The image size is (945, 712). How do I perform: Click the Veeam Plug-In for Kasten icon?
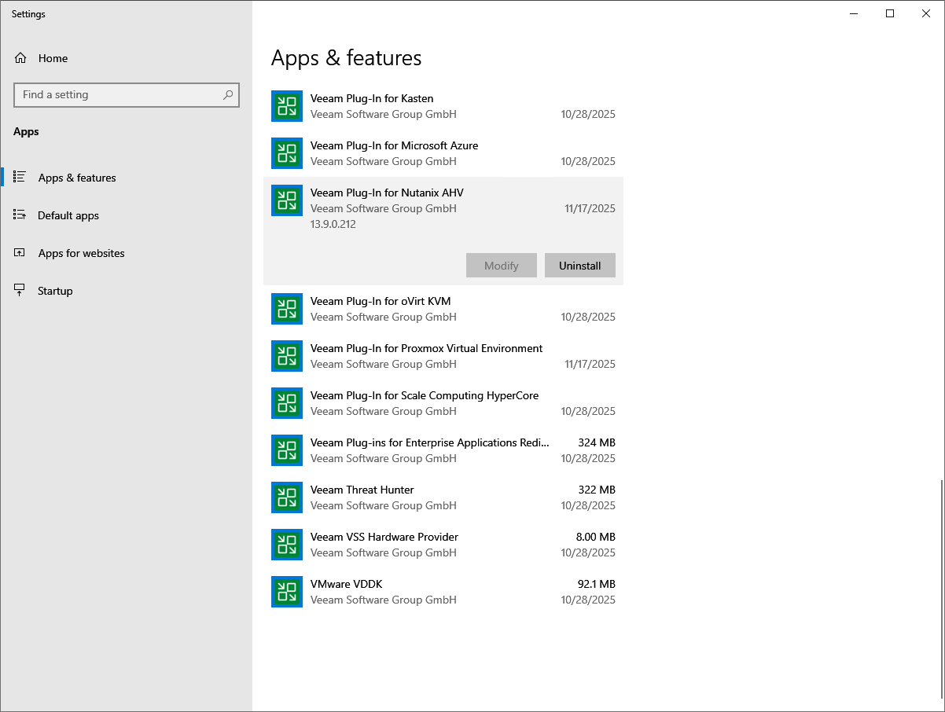(287, 106)
